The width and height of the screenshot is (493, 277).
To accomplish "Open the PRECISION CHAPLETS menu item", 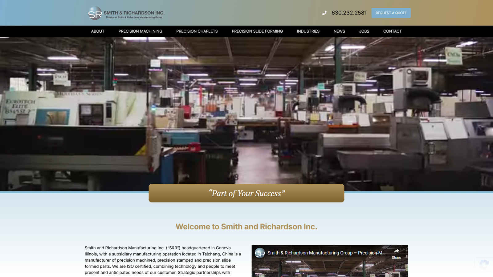I will point(197,31).
